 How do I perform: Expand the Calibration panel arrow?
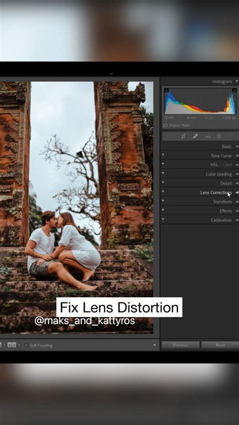(x=237, y=220)
